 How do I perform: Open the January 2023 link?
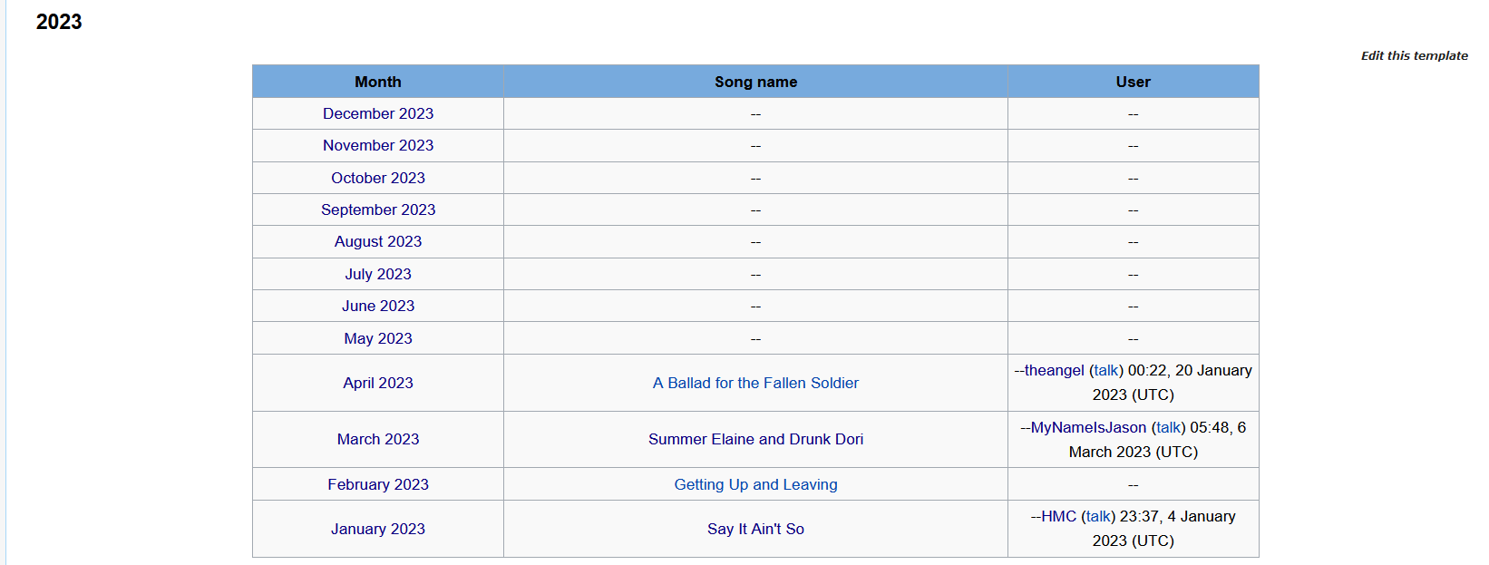coord(378,529)
